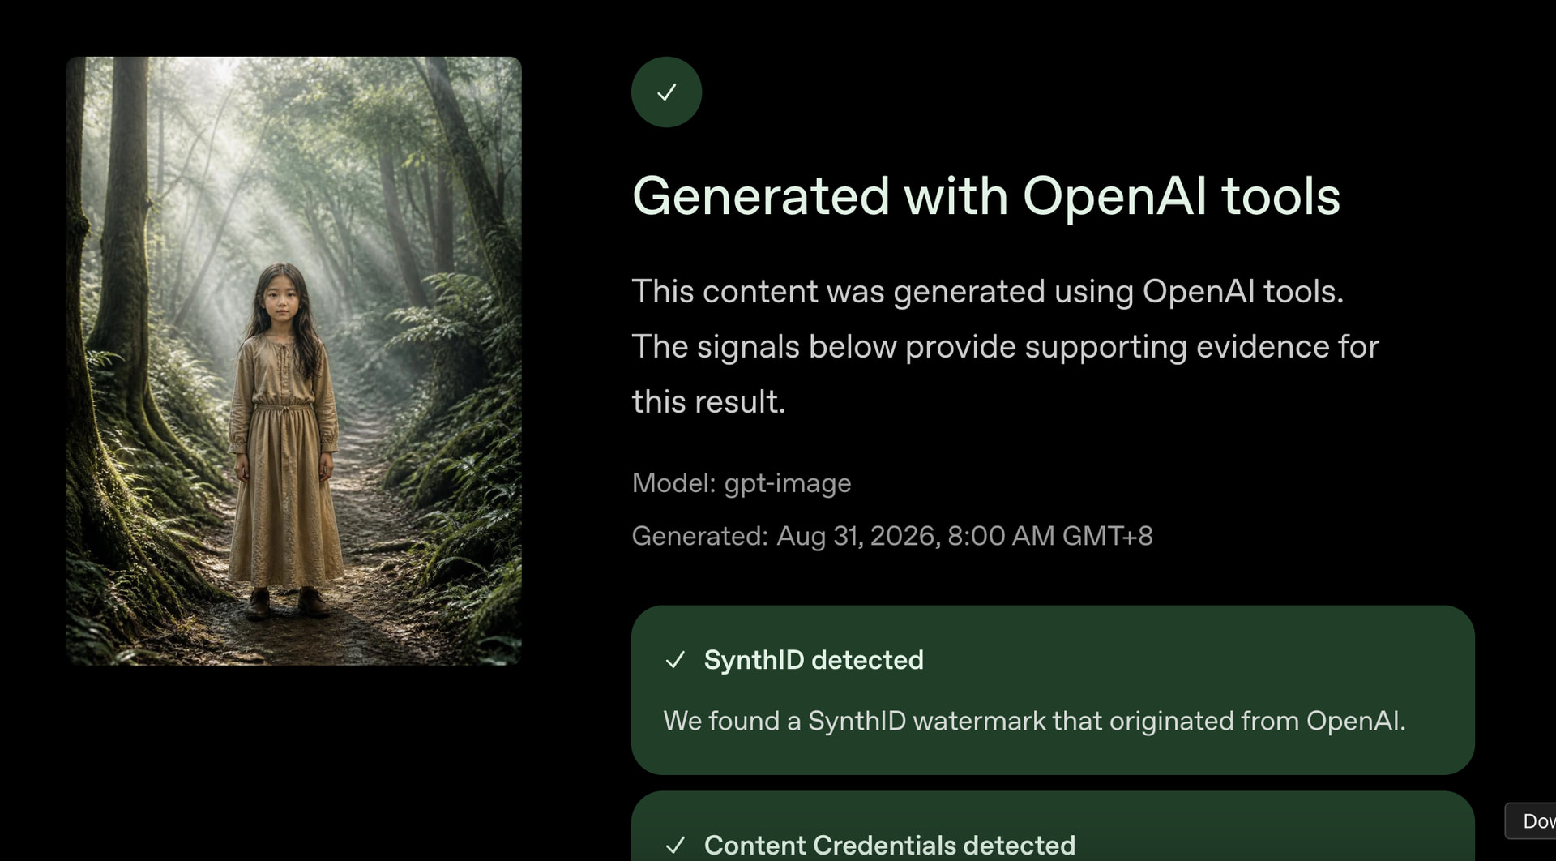
Task: Select the Generated with OpenAI tools heading
Action: (x=986, y=196)
